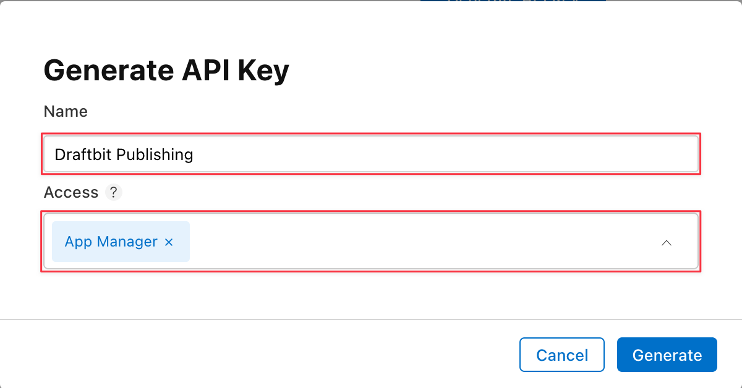Cancel the API key dialog
The height and width of the screenshot is (388, 742).
point(561,355)
